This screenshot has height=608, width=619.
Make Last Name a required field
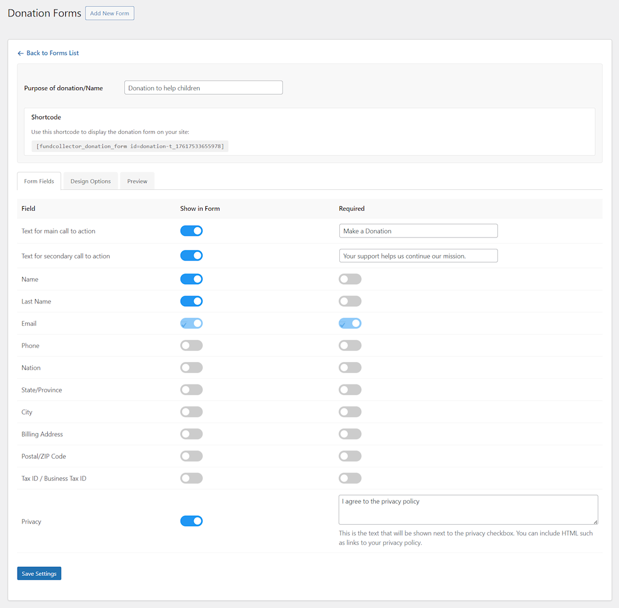tap(350, 301)
